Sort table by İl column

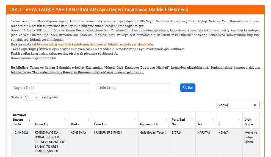tap(229, 120)
